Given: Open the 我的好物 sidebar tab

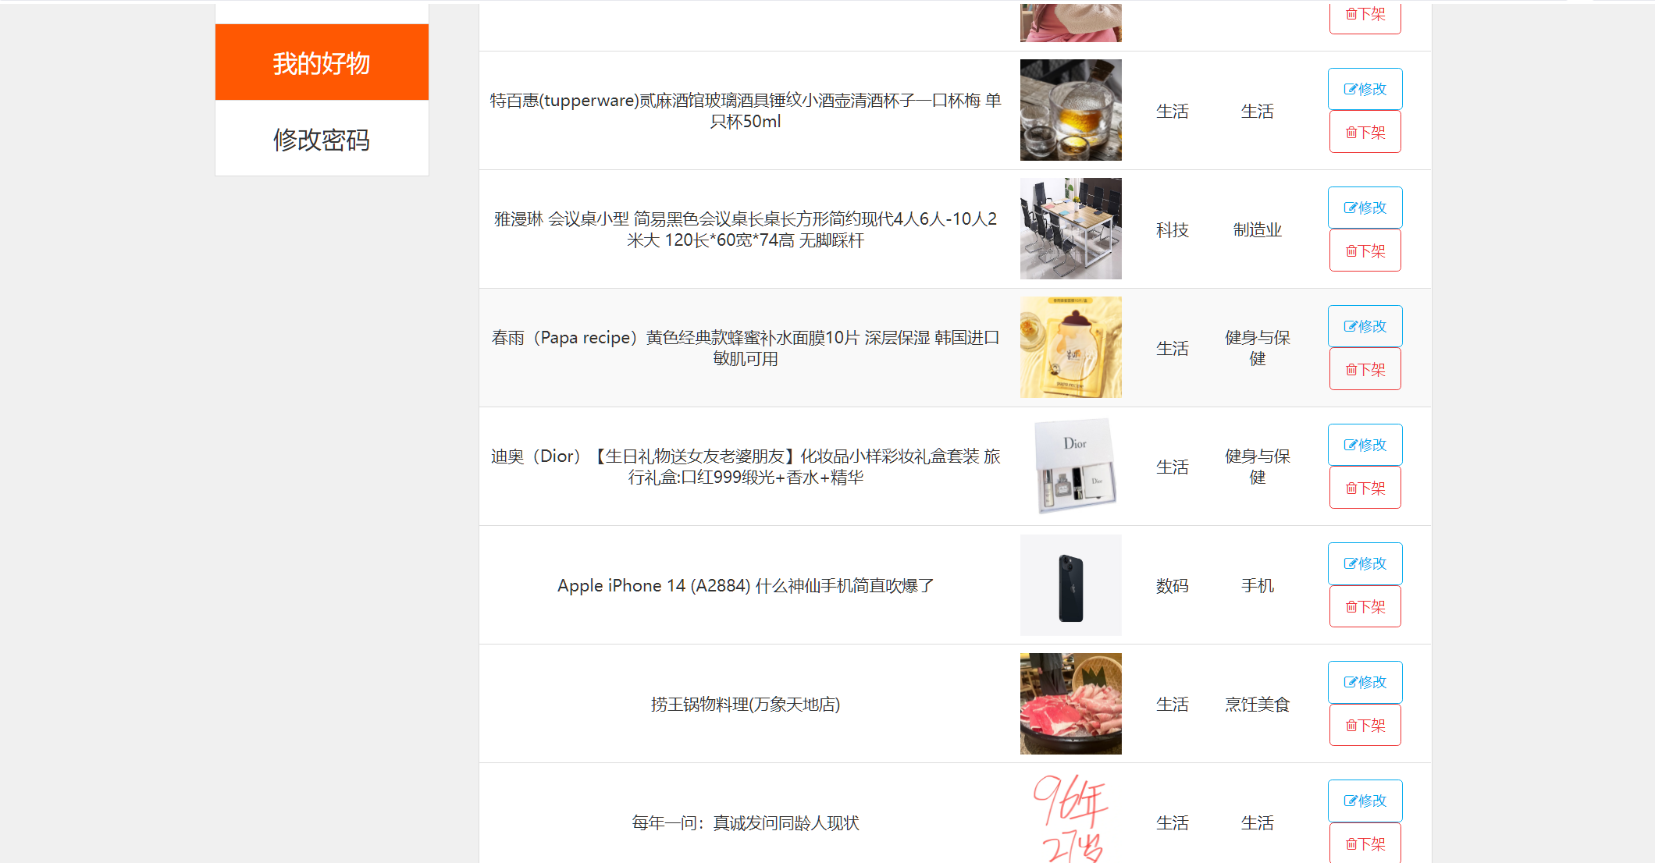Looking at the screenshot, I should 322,62.
